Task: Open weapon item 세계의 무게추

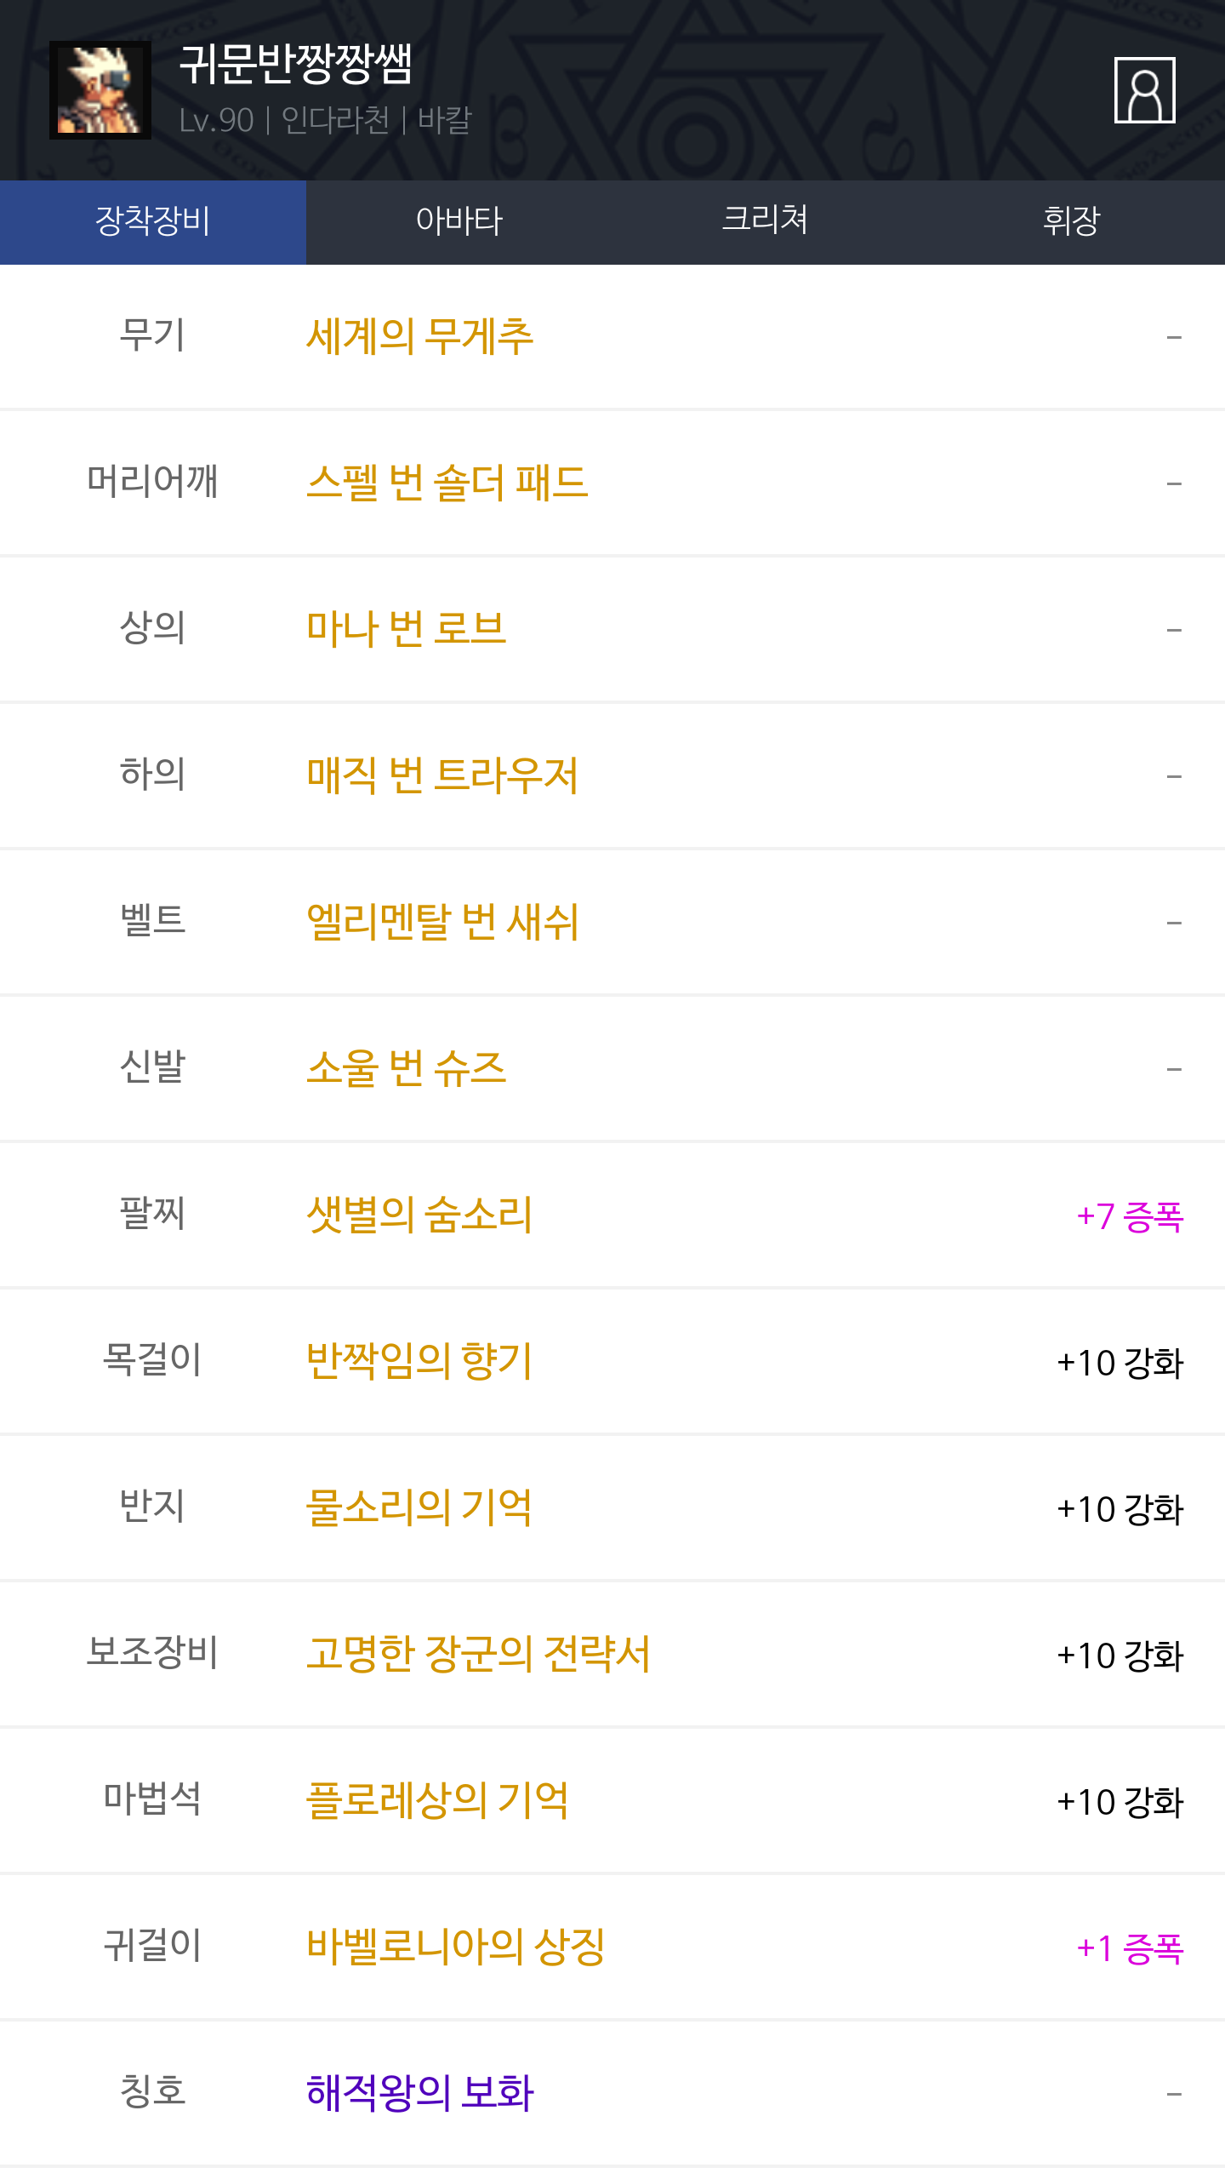Action: tap(419, 336)
